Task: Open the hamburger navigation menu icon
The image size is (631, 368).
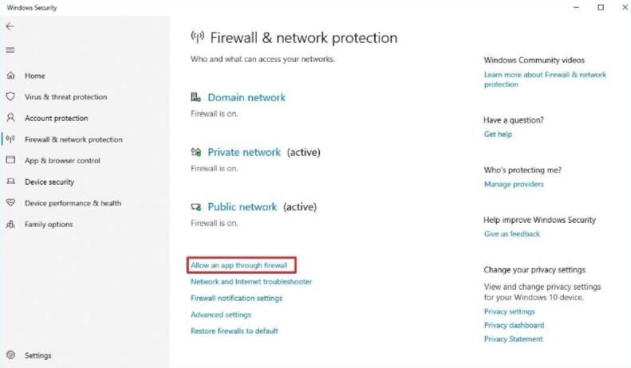Action: 10,50
